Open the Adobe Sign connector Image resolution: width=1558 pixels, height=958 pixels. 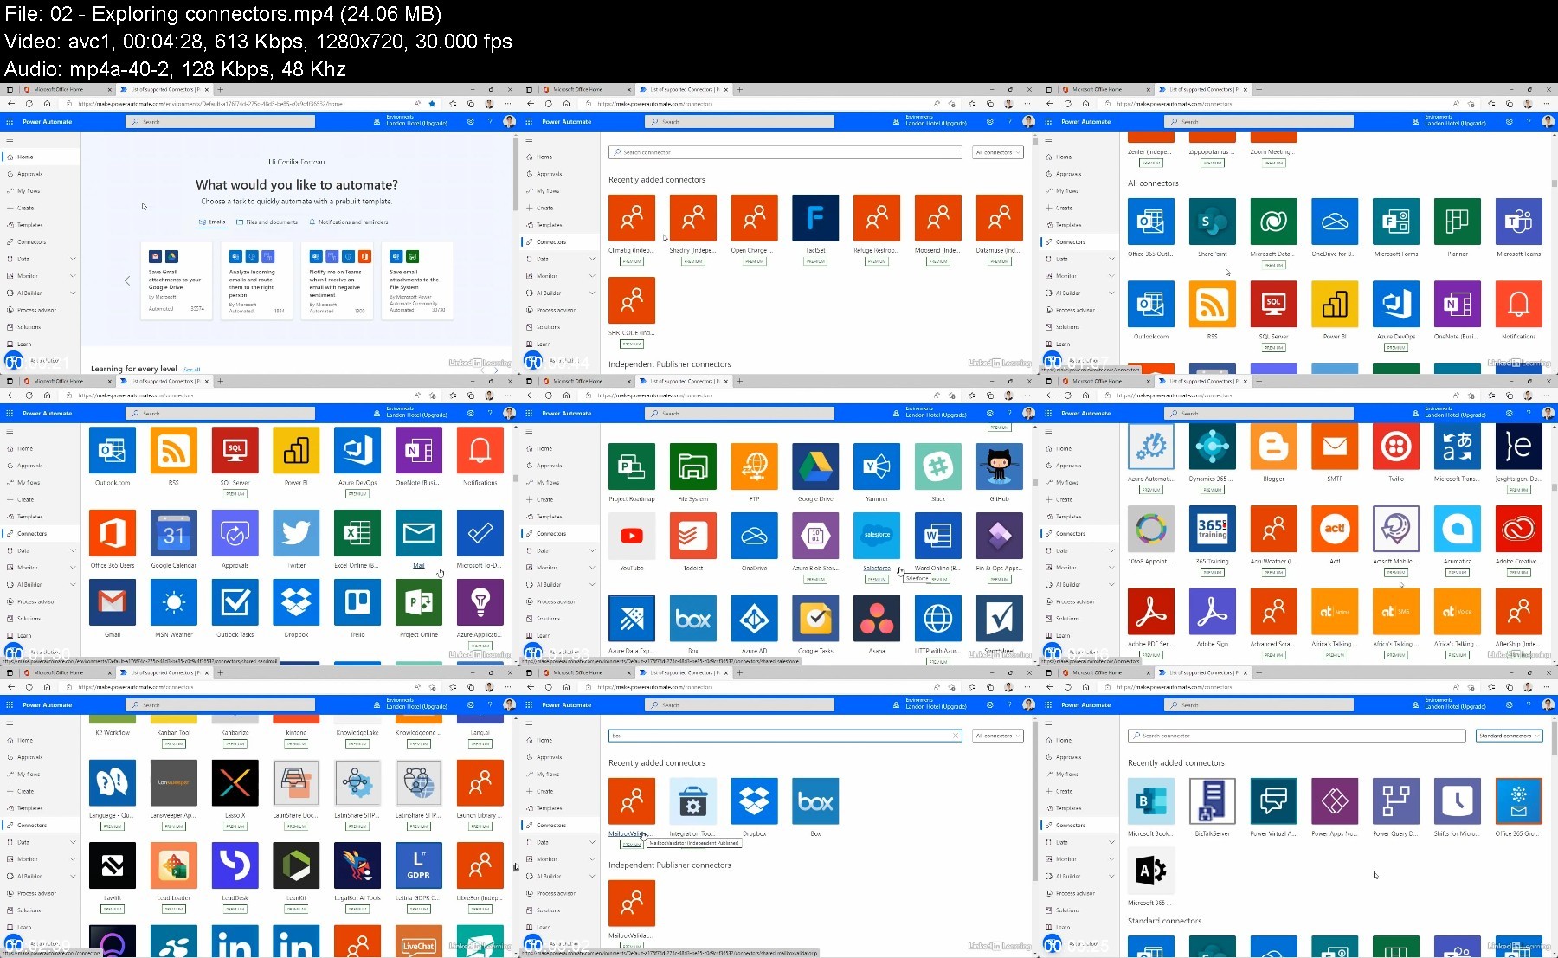coord(1213,612)
